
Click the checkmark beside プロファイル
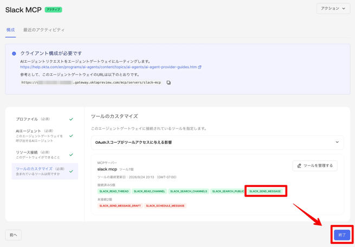click(71, 119)
